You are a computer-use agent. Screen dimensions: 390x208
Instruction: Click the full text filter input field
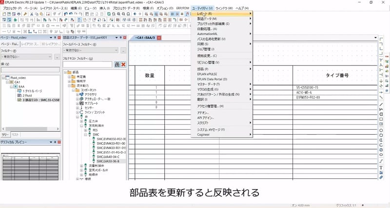[x=87, y=65]
